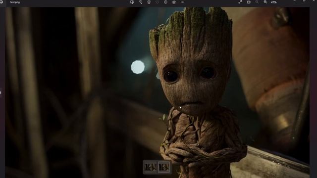Rotate the image using the rotate icon
Screen dimensions: 317x178
tap(141, 2)
